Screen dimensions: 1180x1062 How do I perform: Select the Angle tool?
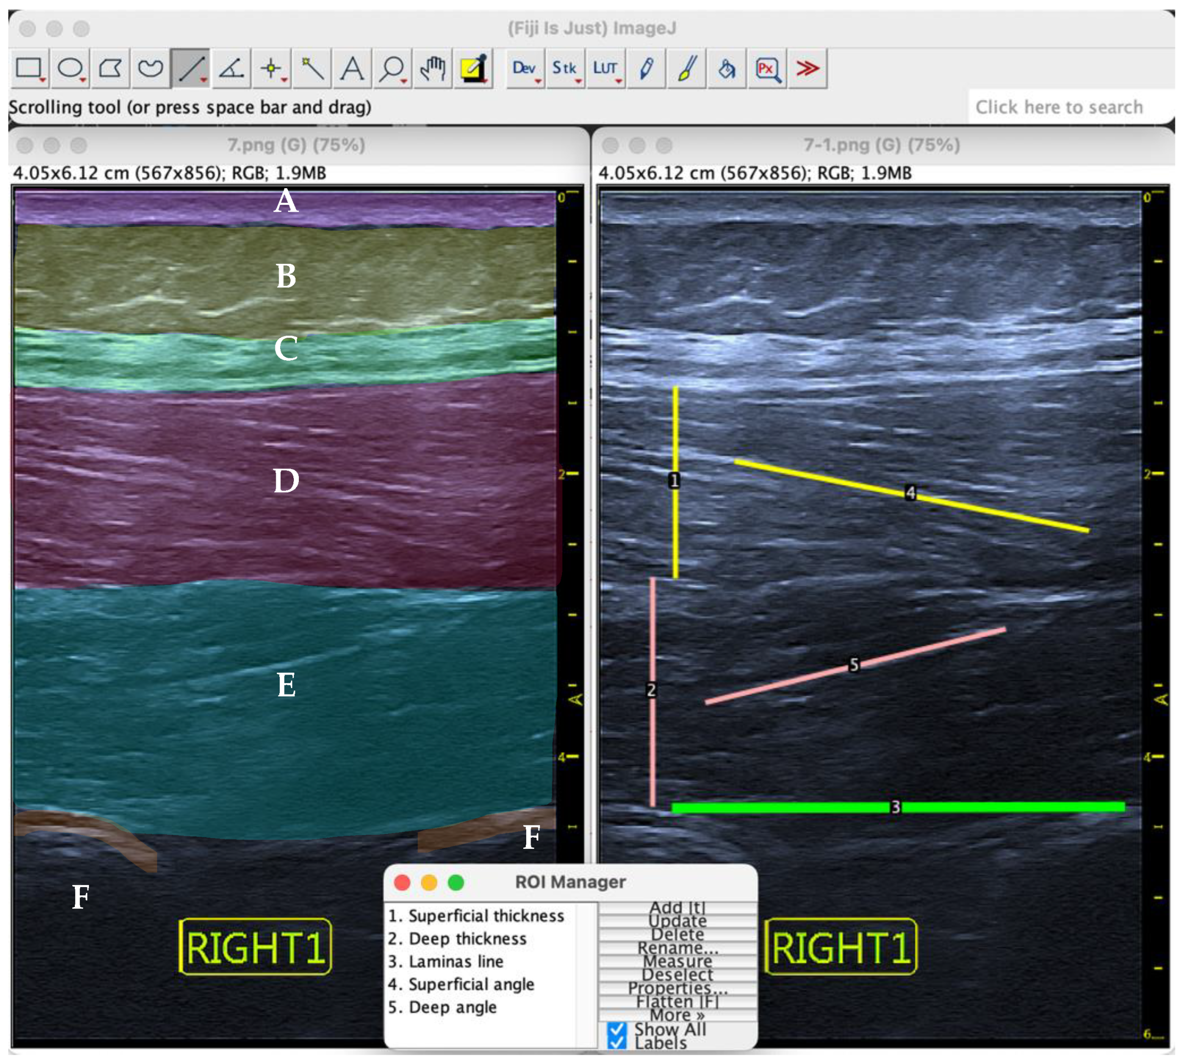coord(231,68)
